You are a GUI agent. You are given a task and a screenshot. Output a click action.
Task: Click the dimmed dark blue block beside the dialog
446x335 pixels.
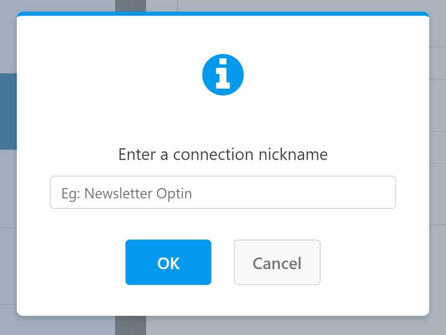pos(8,111)
